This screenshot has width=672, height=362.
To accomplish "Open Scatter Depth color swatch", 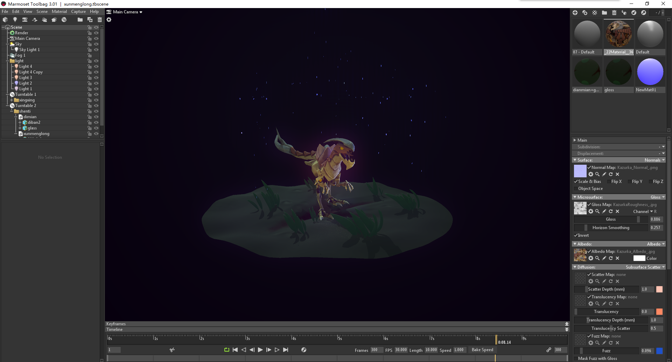I will (659, 289).
